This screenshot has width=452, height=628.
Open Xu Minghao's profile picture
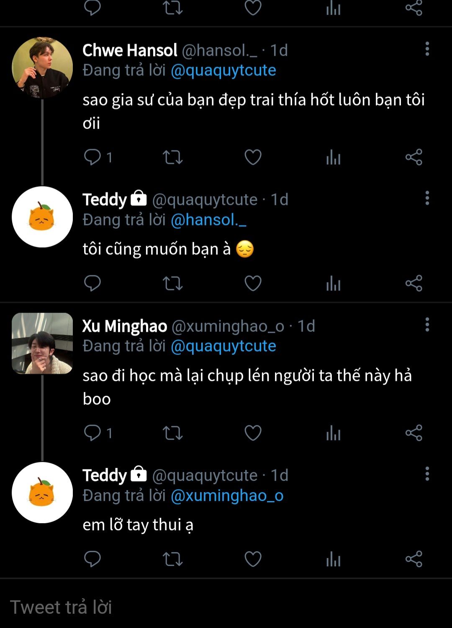tap(42, 343)
